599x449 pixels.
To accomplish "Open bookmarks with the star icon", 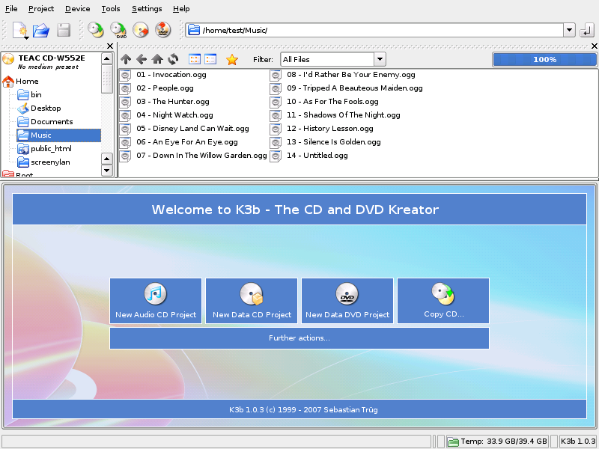I will click(232, 59).
